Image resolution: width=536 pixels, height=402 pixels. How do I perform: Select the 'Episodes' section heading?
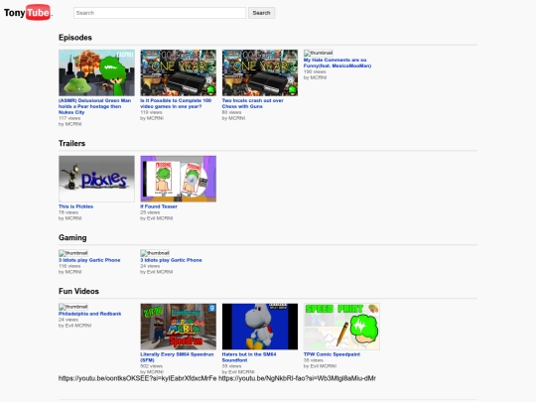[x=75, y=38]
